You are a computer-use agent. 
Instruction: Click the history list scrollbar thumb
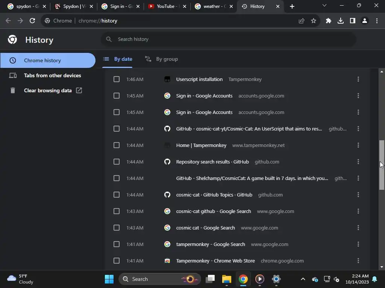pos(382,165)
